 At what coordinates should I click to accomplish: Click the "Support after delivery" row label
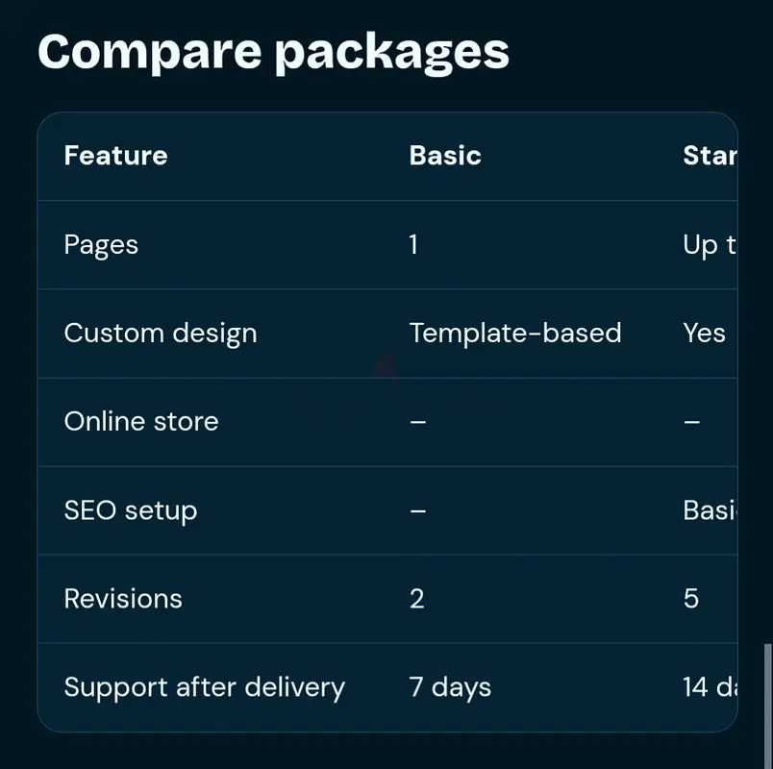[205, 687]
